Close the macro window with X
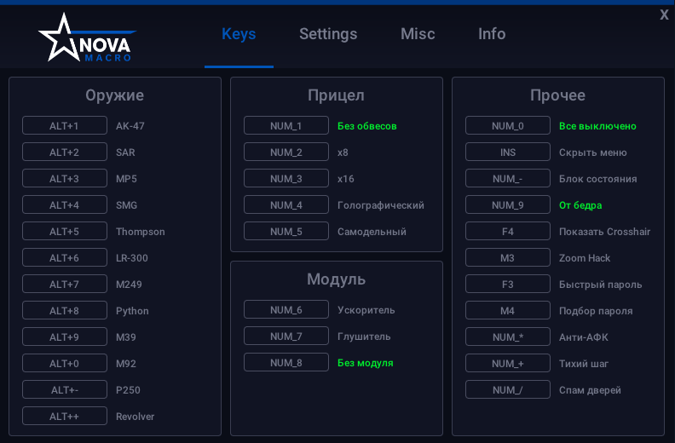This screenshot has height=443, width=675. pos(664,14)
